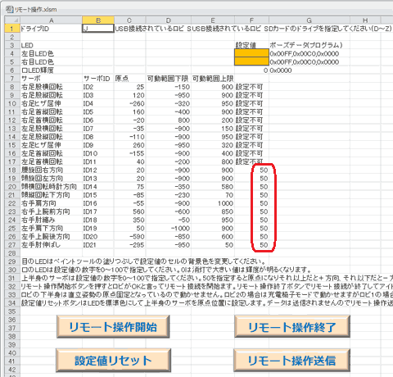Select column A header
This screenshot has height=377, width=393.
(x=51, y=20)
